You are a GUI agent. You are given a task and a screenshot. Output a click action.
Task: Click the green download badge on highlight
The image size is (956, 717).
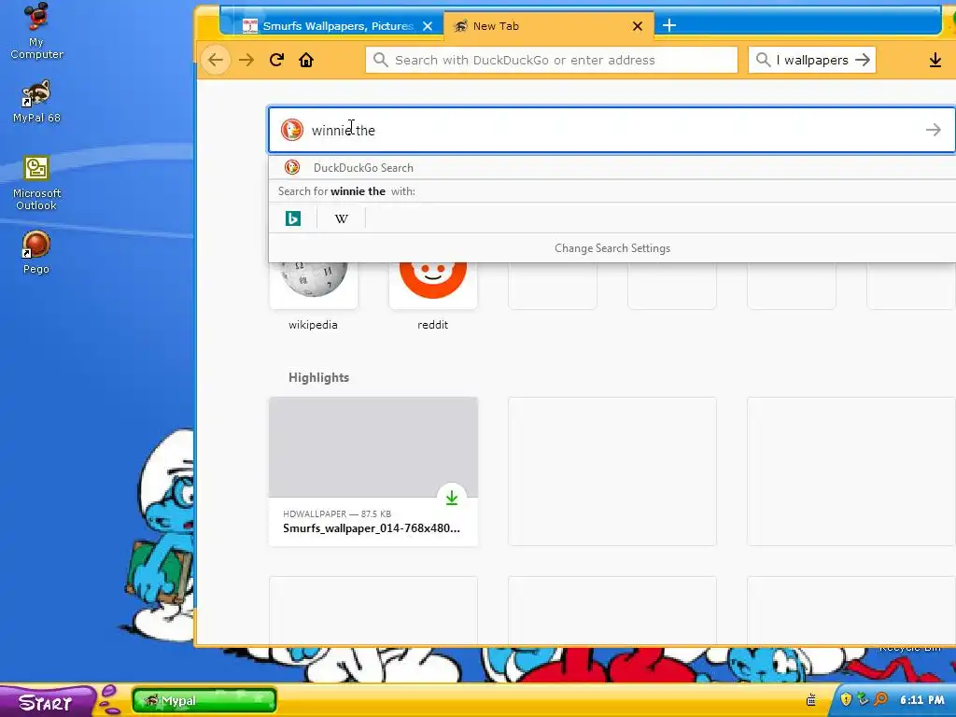452,498
